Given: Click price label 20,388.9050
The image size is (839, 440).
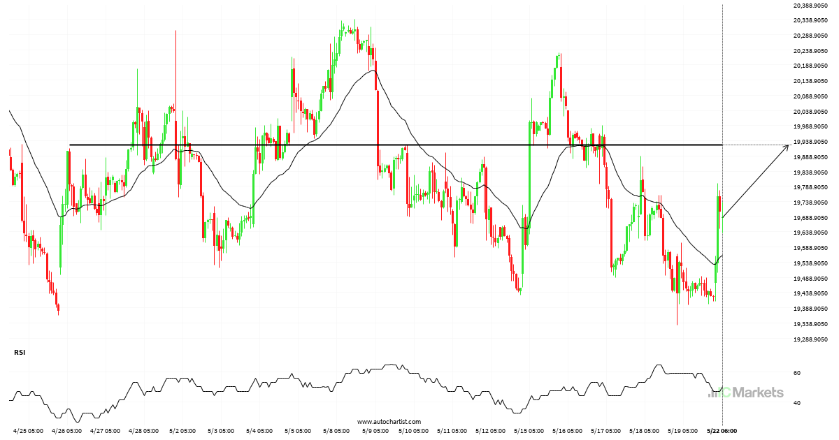Looking at the screenshot, I should [812, 6].
